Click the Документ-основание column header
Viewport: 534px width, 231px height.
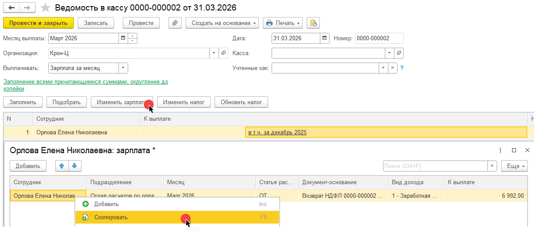coord(342,182)
